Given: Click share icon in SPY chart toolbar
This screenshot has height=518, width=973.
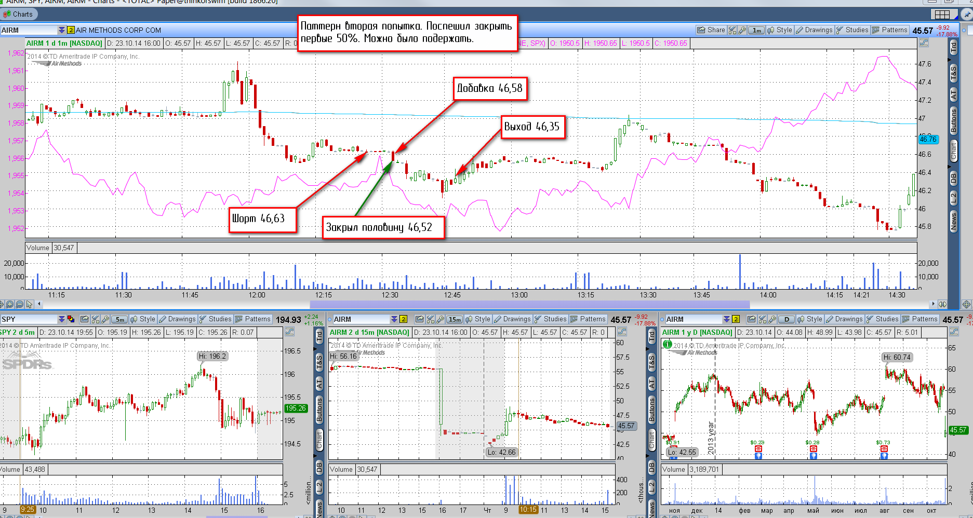Looking at the screenshot, I should (85, 319).
